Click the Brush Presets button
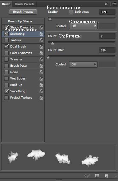118x181 pixels. click(23, 12)
